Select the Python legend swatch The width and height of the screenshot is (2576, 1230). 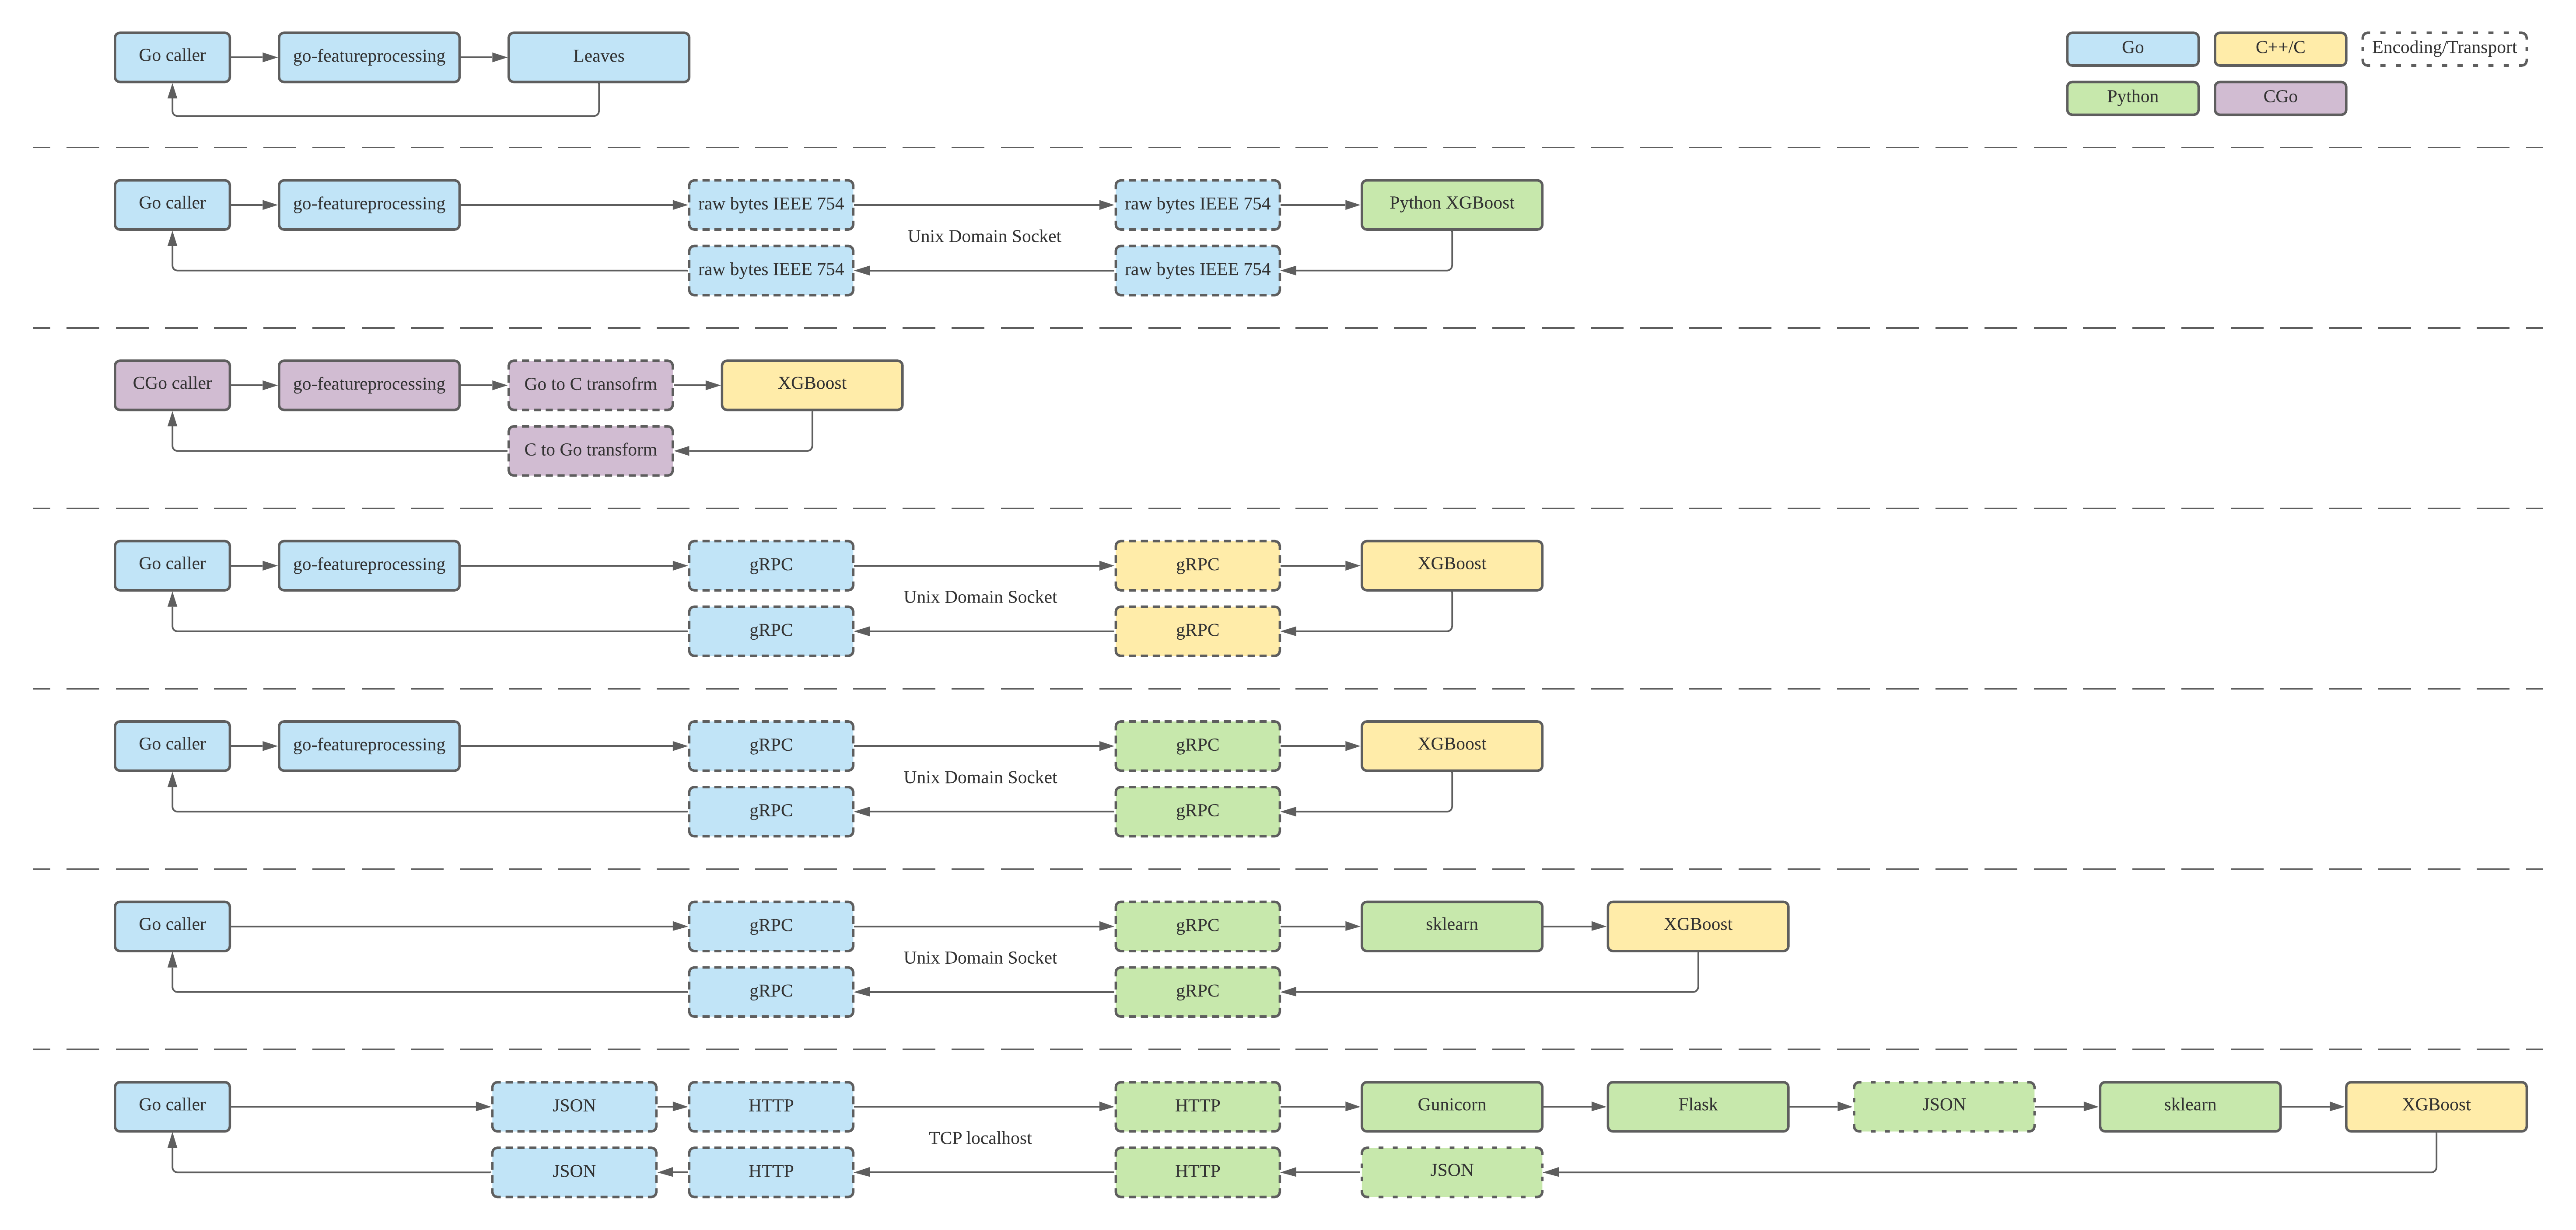coord(2132,98)
